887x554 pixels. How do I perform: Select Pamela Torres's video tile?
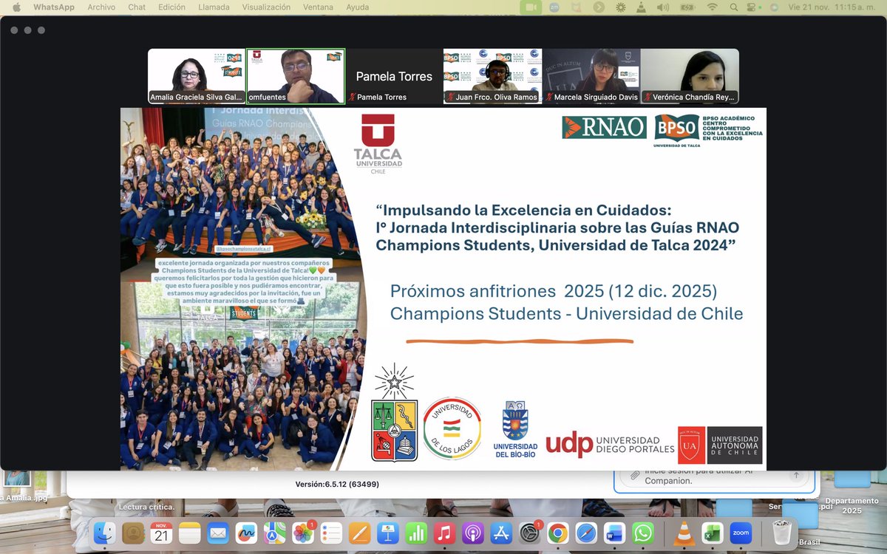[x=393, y=74]
